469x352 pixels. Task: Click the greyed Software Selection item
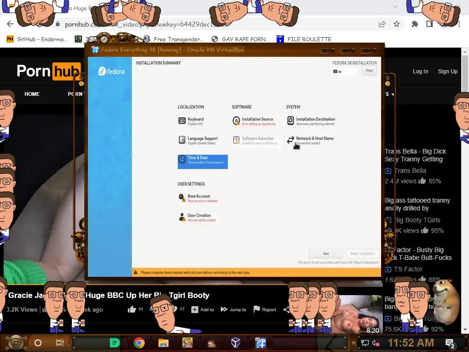[255, 140]
